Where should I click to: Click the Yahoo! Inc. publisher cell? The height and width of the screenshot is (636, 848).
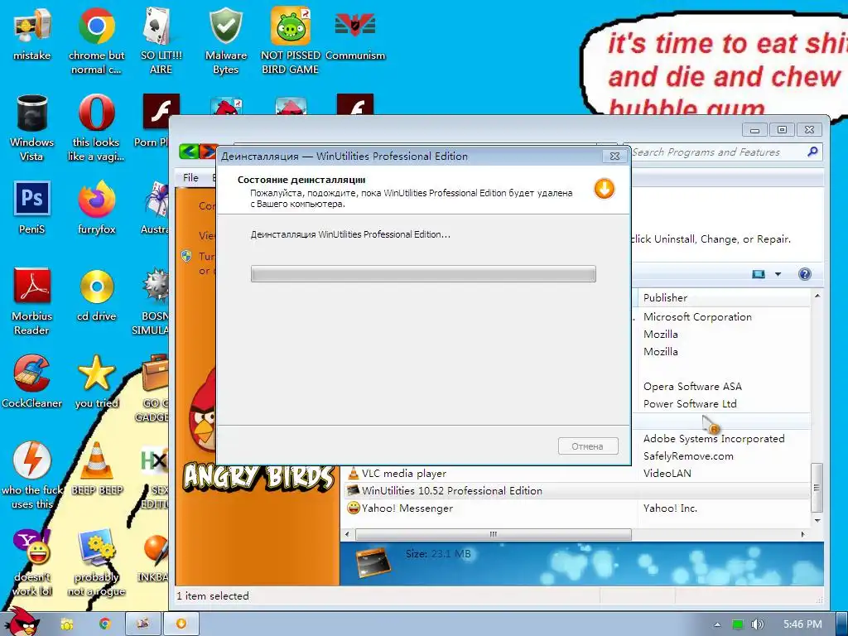pos(670,508)
